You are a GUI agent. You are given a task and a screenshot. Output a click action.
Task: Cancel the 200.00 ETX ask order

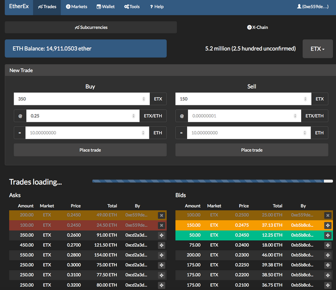point(162,215)
